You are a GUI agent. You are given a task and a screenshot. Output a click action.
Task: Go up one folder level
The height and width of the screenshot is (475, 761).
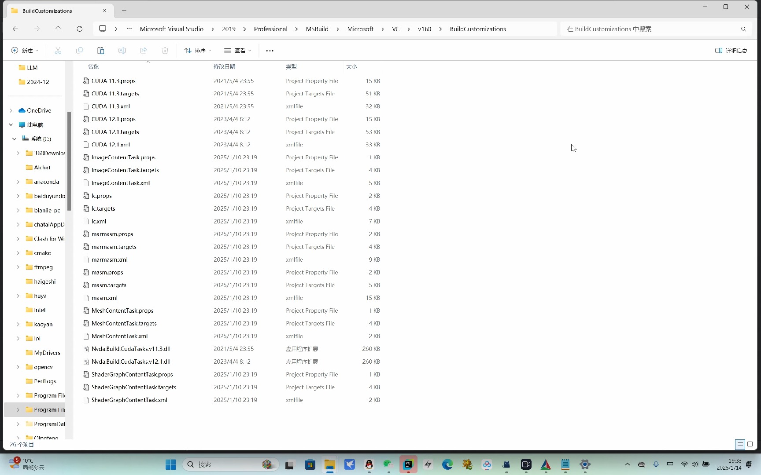[58, 29]
